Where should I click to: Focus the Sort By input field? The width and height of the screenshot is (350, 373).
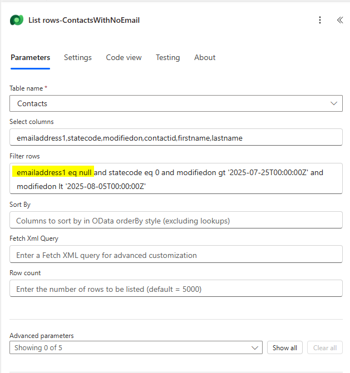pos(176,220)
